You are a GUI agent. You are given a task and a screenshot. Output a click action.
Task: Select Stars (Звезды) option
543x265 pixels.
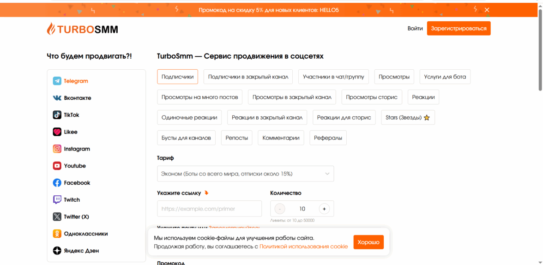pyautogui.click(x=408, y=118)
